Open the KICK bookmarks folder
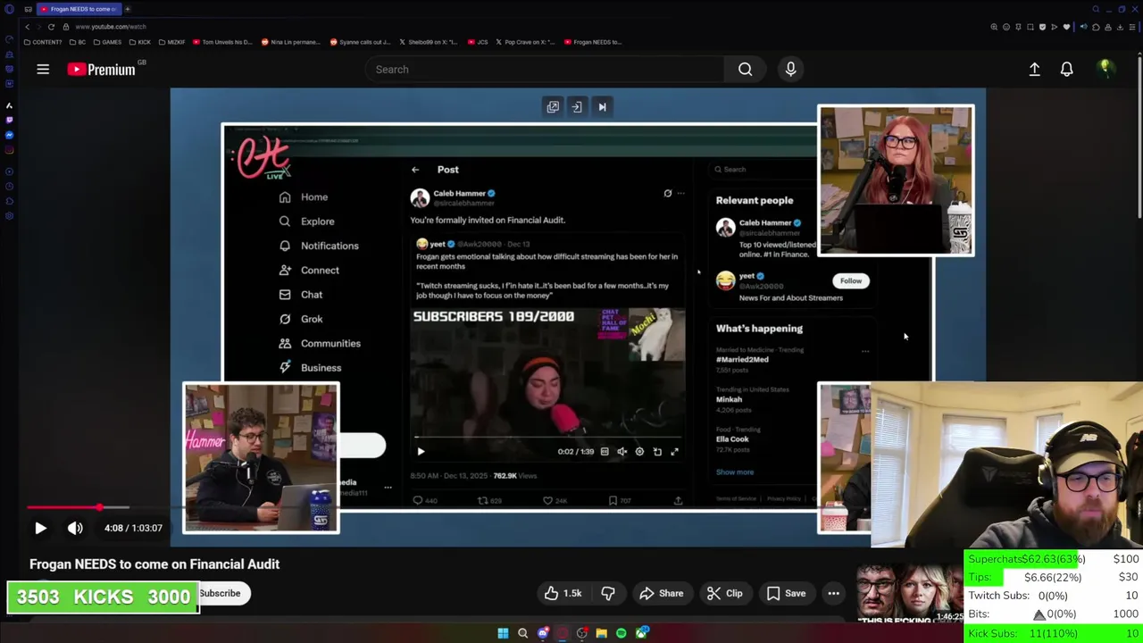Image resolution: width=1143 pixels, height=643 pixels. click(140, 42)
